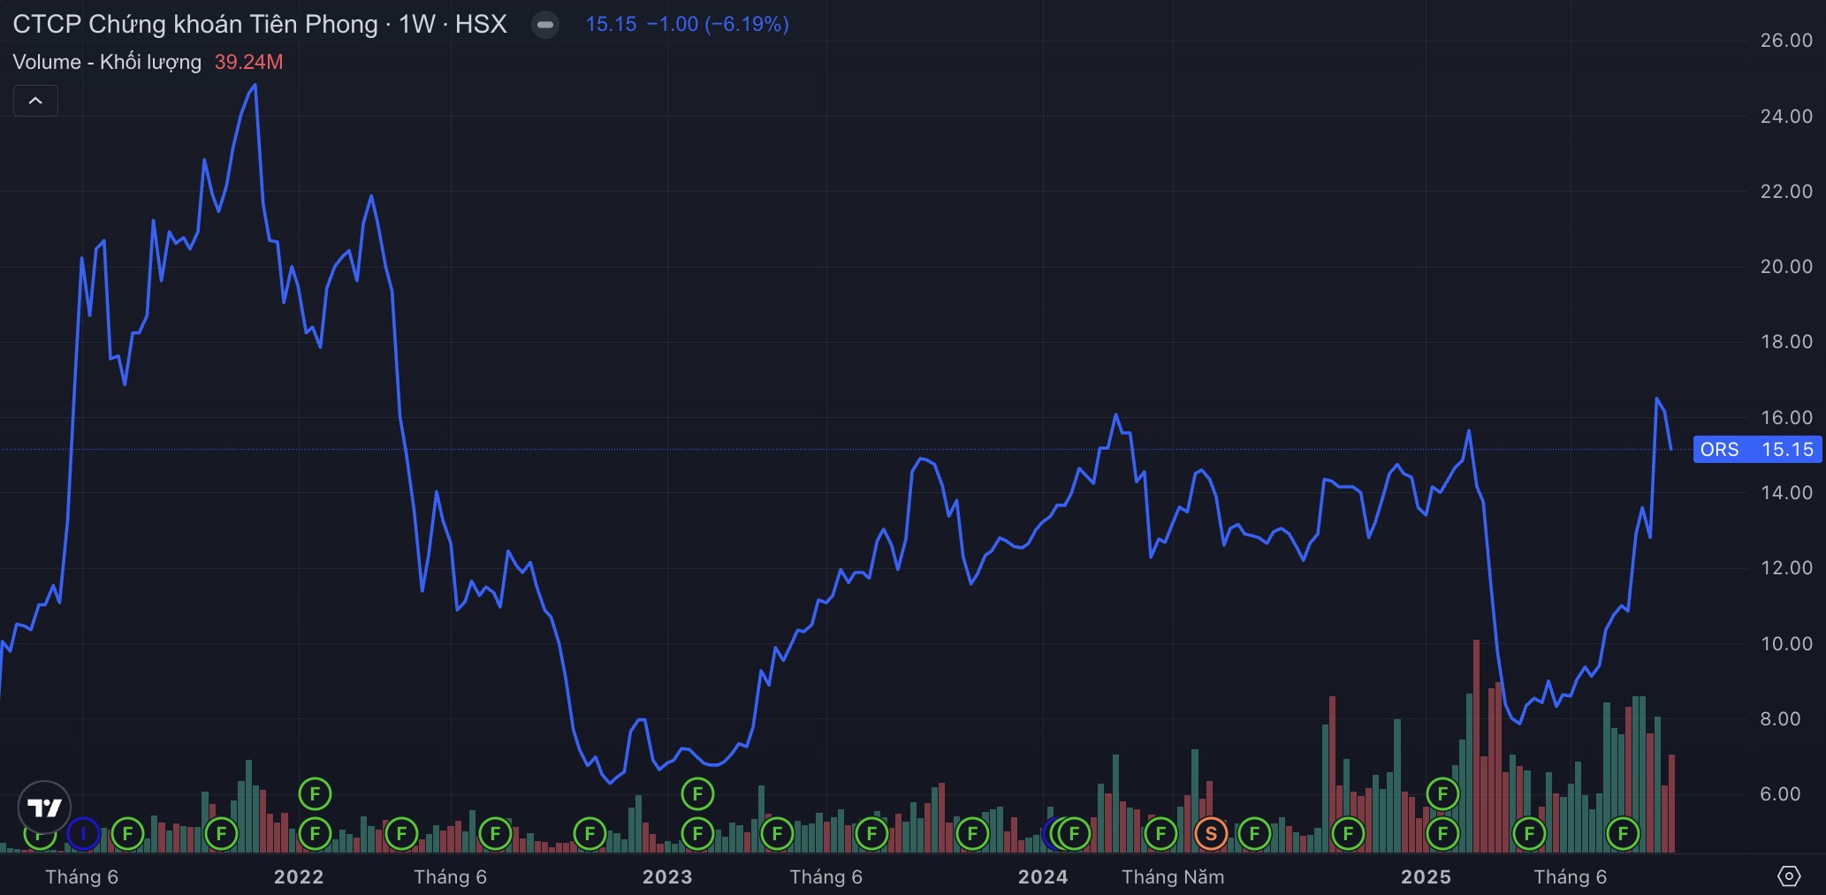This screenshot has height=895, width=1826.
Task: Click the ORS 15.15 price label
Action: [1756, 450]
